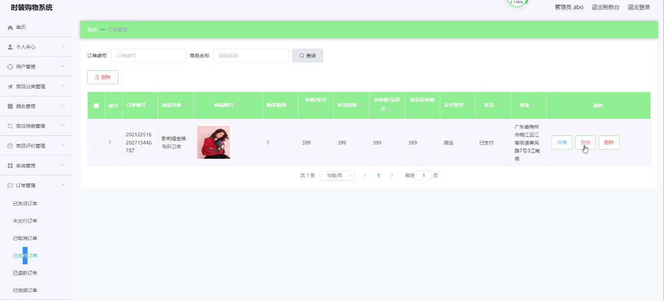Expand the 商品分类管理 menu chevron

point(63,86)
